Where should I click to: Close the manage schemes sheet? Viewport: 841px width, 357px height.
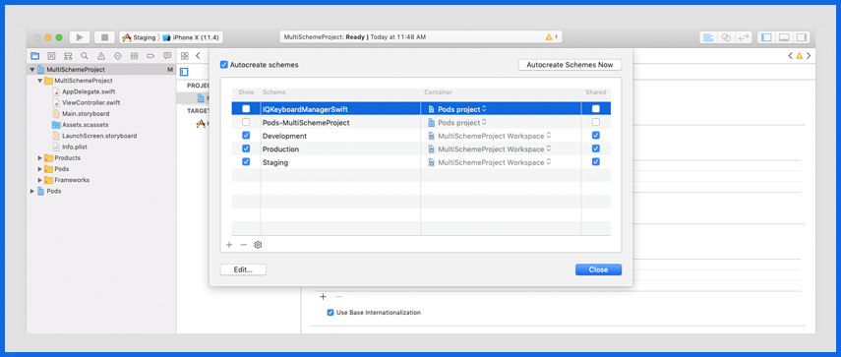[x=598, y=269]
